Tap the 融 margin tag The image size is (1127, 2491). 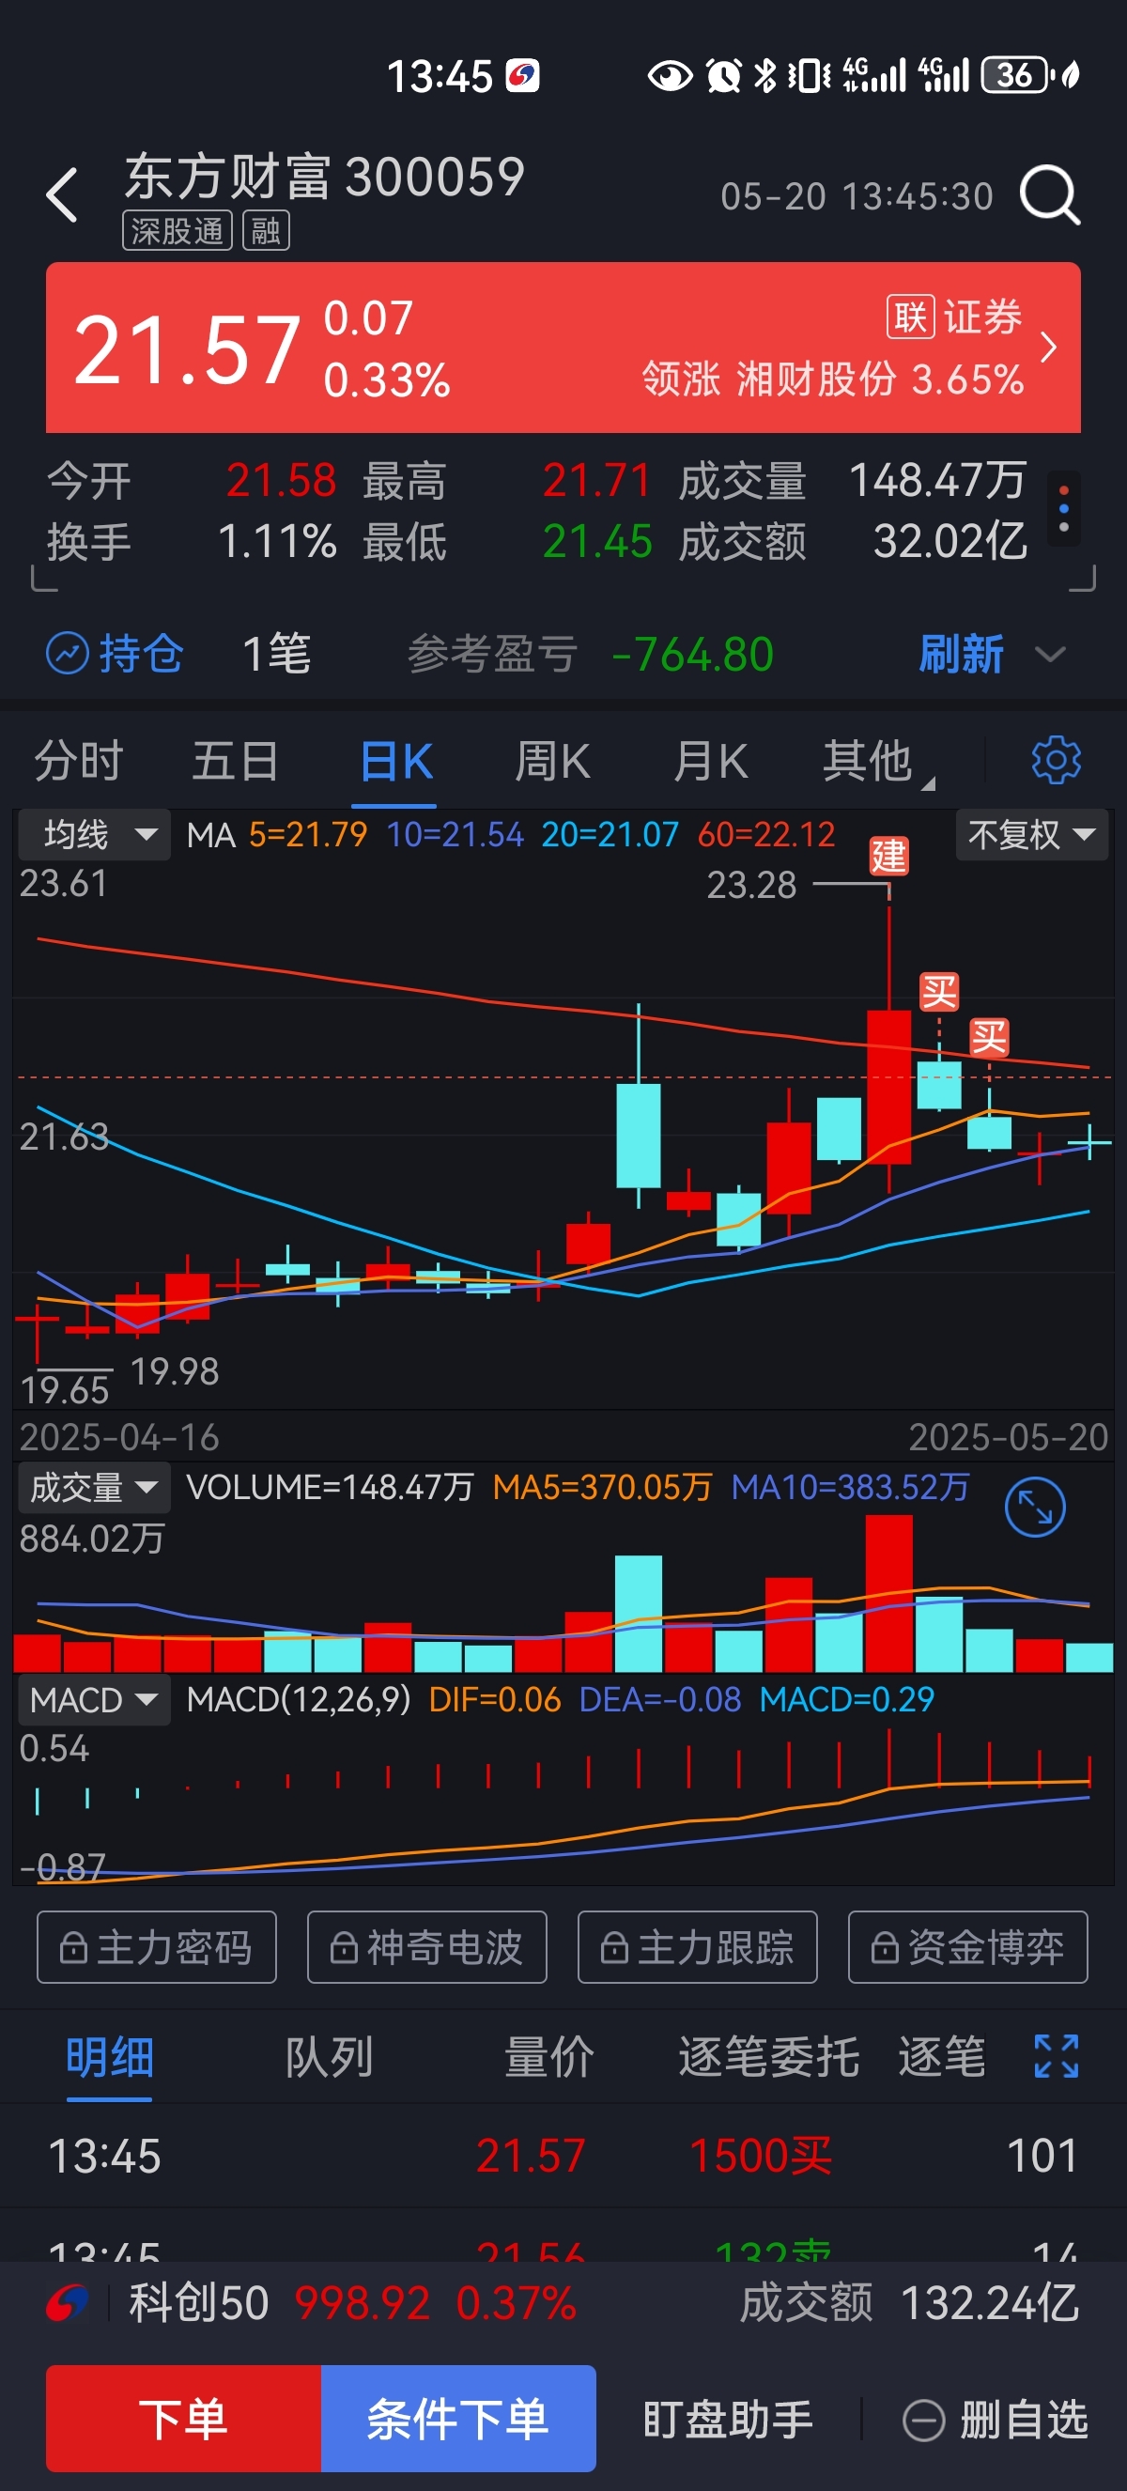click(x=265, y=231)
